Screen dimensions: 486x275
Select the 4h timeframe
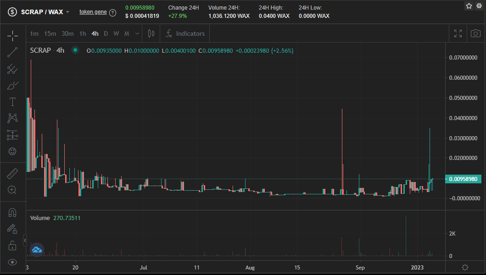(95, 33)
